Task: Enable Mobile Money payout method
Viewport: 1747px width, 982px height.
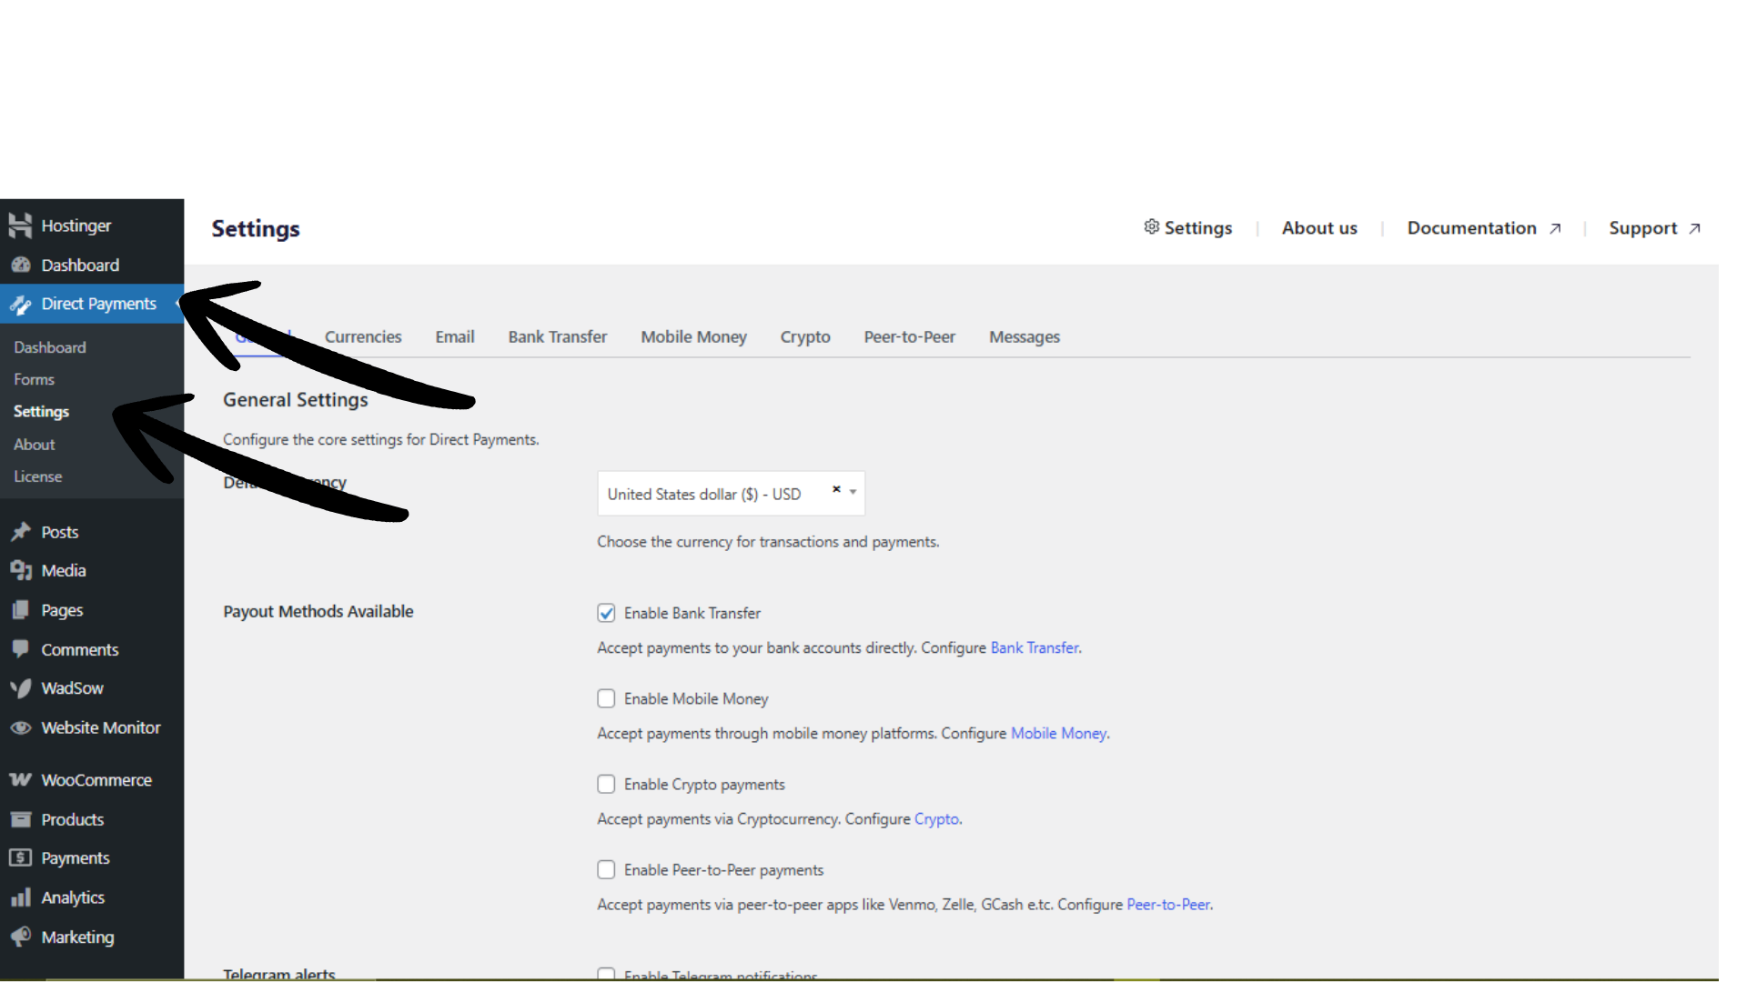Action: tap(606, 698)
